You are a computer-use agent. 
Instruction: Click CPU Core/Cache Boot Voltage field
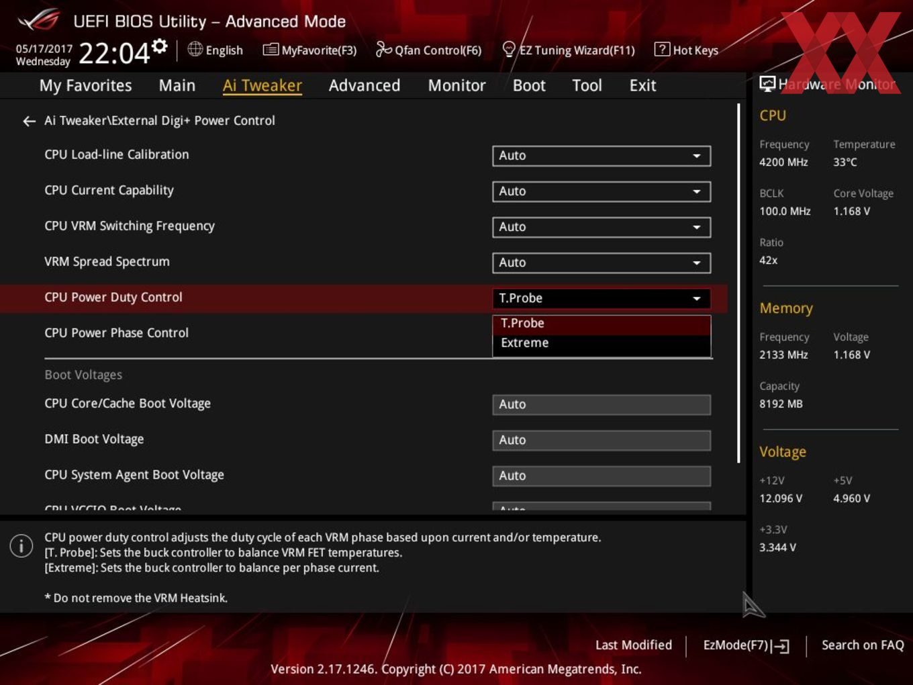click(602, 404)
